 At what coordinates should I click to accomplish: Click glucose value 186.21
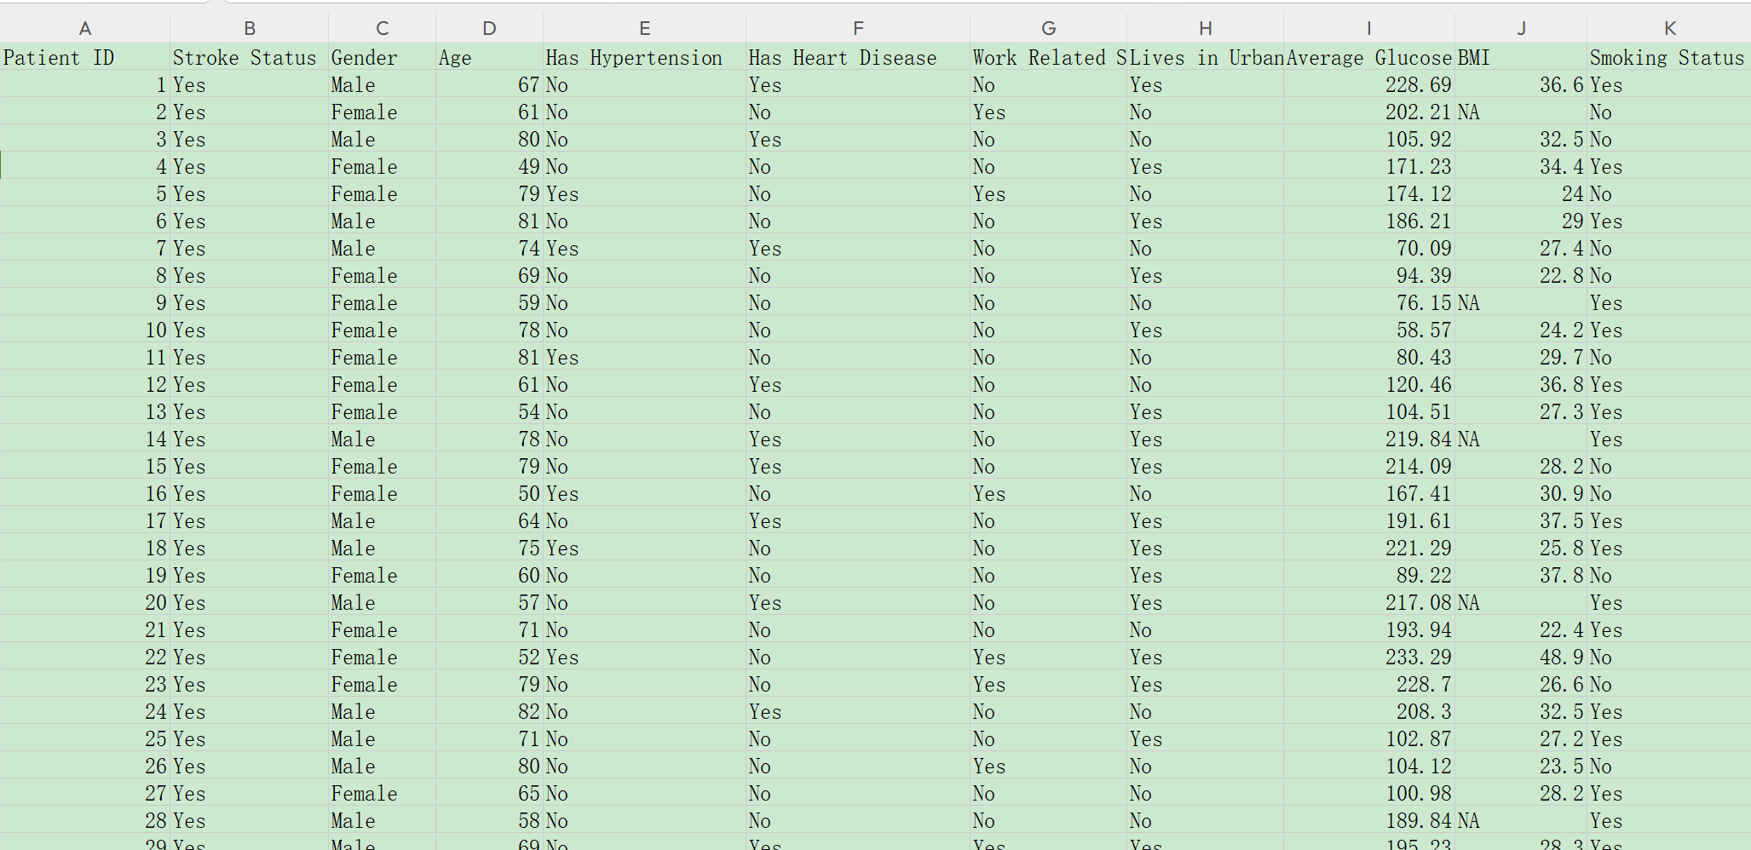1369,221
